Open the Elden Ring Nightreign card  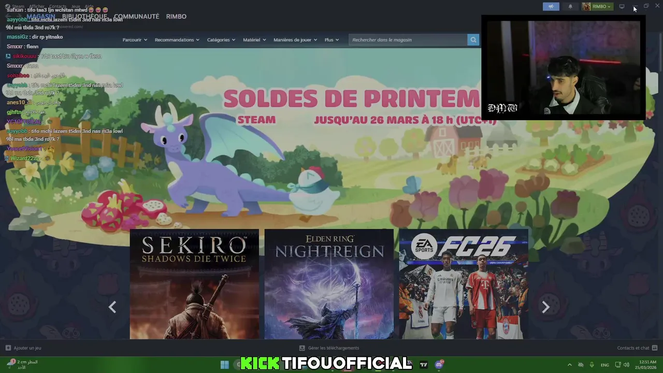(x=329, y=284)
